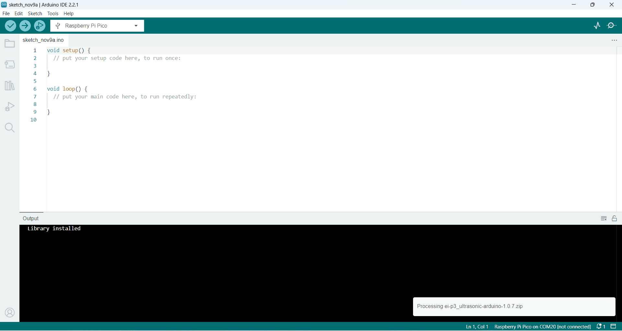Viewport: 622px width, 331px height.
Task: Toggle autoscroll lock in Output panel
Action: tap(615, 218)
